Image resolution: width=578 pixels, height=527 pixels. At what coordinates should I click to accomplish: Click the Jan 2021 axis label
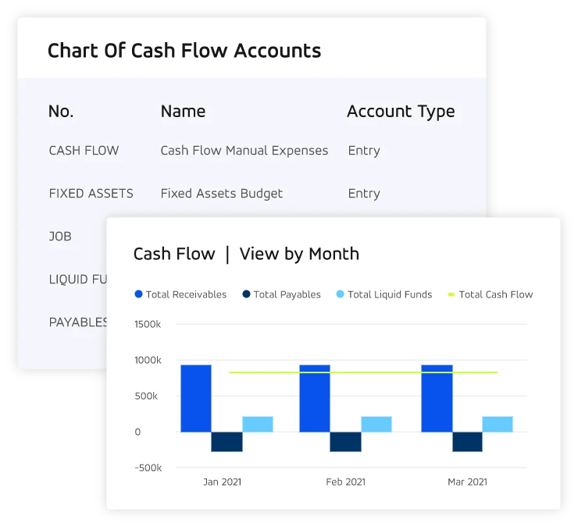coord(223,482)
